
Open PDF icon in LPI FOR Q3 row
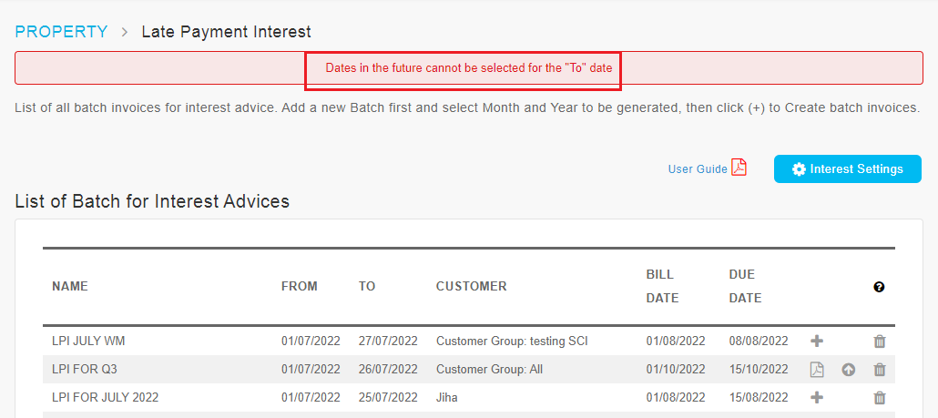tap(817, 370)
